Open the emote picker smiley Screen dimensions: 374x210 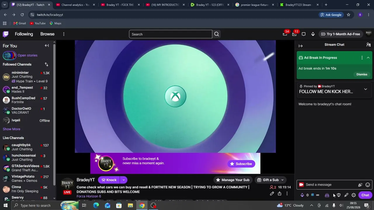click(368, 185)
